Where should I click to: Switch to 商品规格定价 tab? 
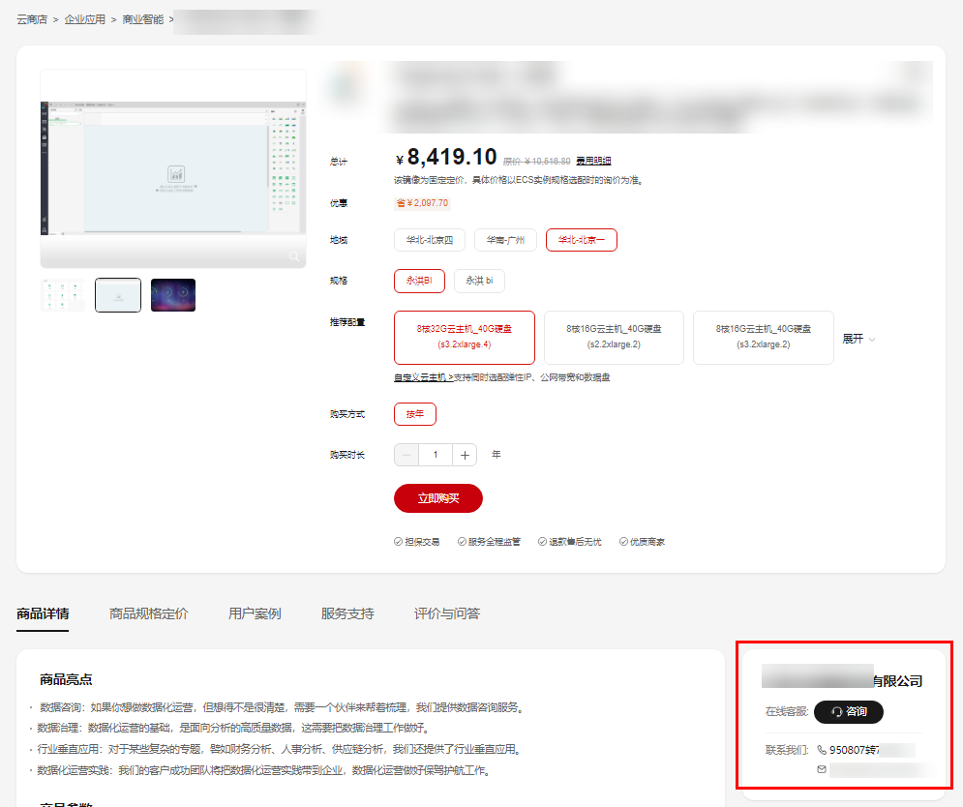[149, 613]
